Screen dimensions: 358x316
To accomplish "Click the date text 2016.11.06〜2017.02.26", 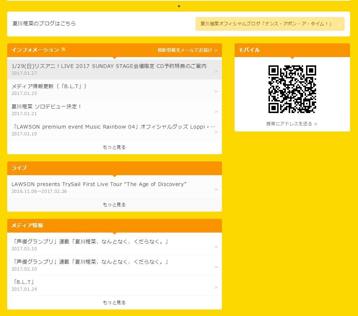I will (x=39, y=191).
